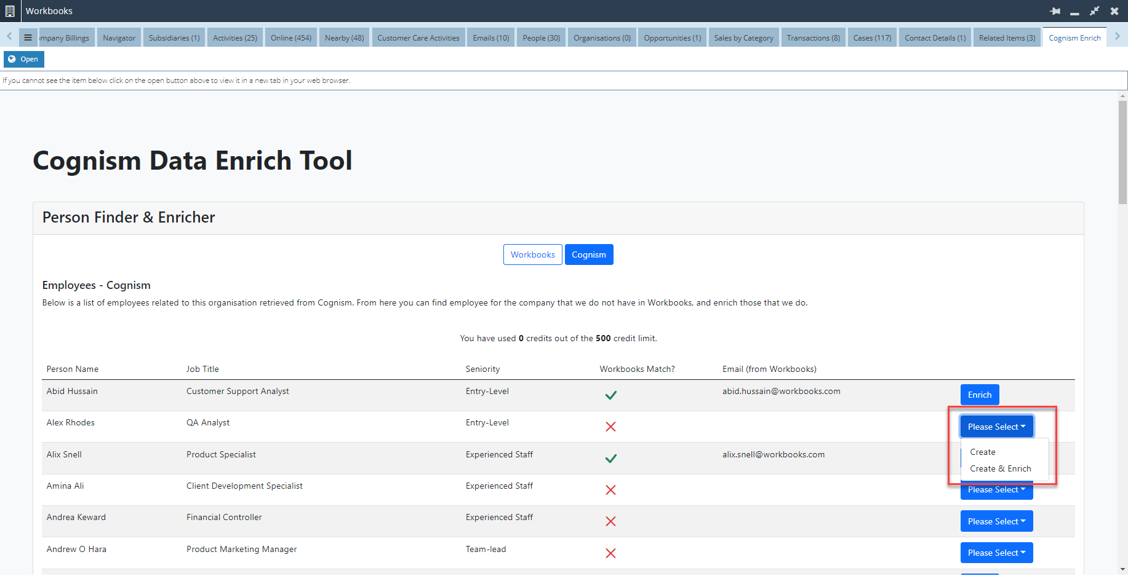Expand Please Select dropdown for Alex Rhodes
The image size is (1128, 576).
[x=996, y=427]
